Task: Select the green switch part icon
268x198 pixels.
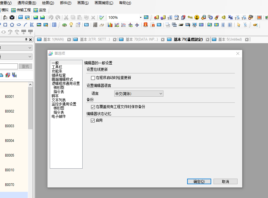Action: point(64,25)
